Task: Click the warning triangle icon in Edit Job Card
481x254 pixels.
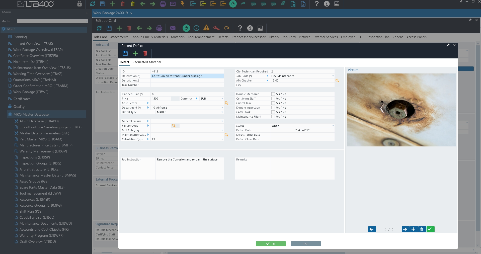Action: click(206, 28)
